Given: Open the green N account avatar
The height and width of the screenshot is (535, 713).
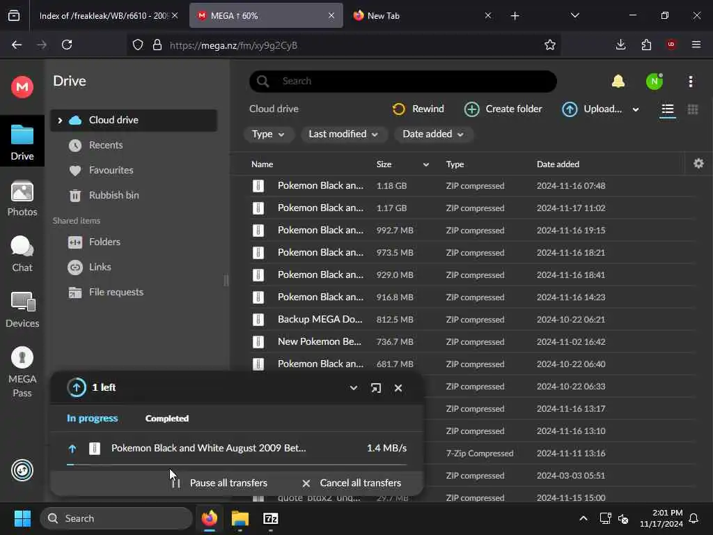Looking at the screenshot, I should [x=655, y=82].
